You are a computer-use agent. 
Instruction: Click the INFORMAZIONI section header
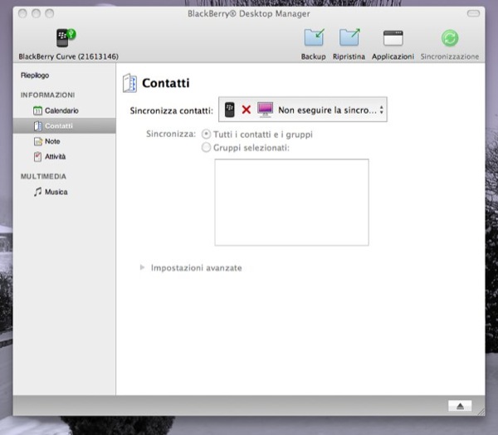48,95
